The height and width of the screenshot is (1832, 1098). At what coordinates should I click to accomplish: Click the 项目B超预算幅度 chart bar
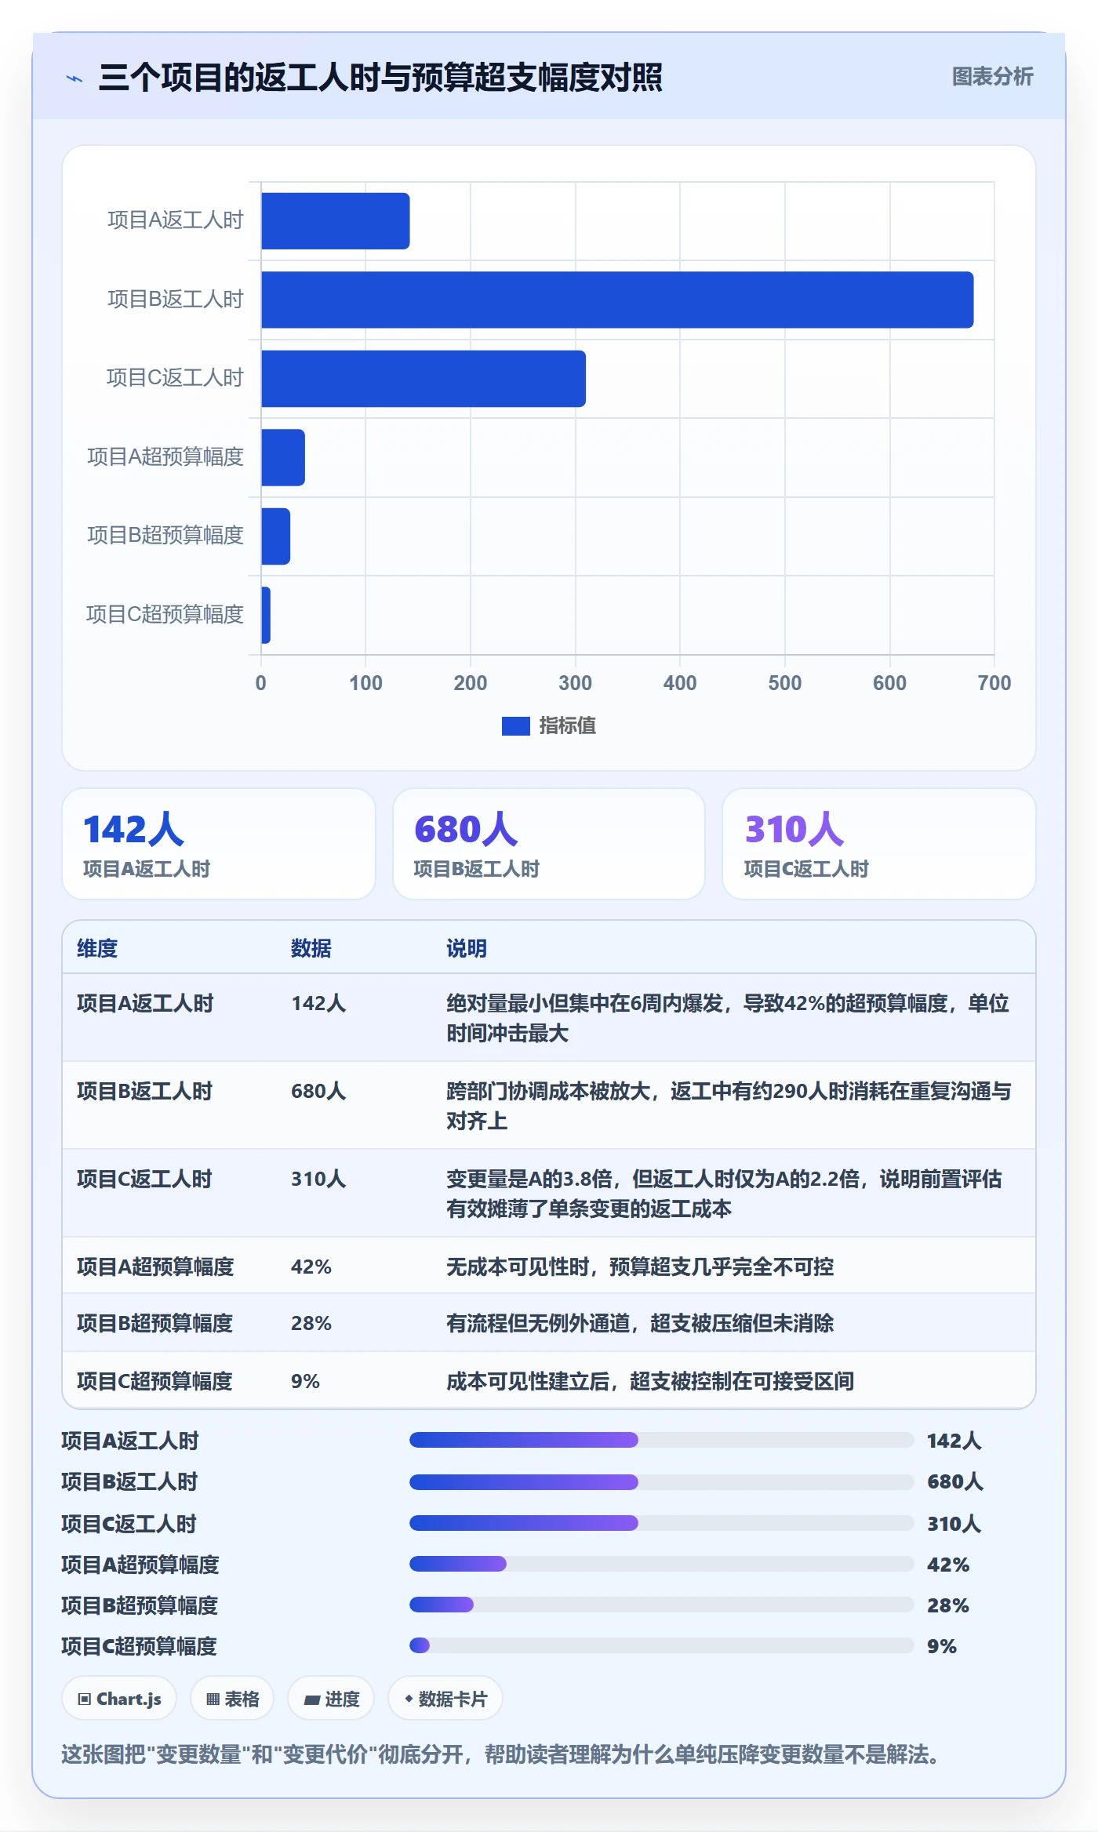(276, 536)
